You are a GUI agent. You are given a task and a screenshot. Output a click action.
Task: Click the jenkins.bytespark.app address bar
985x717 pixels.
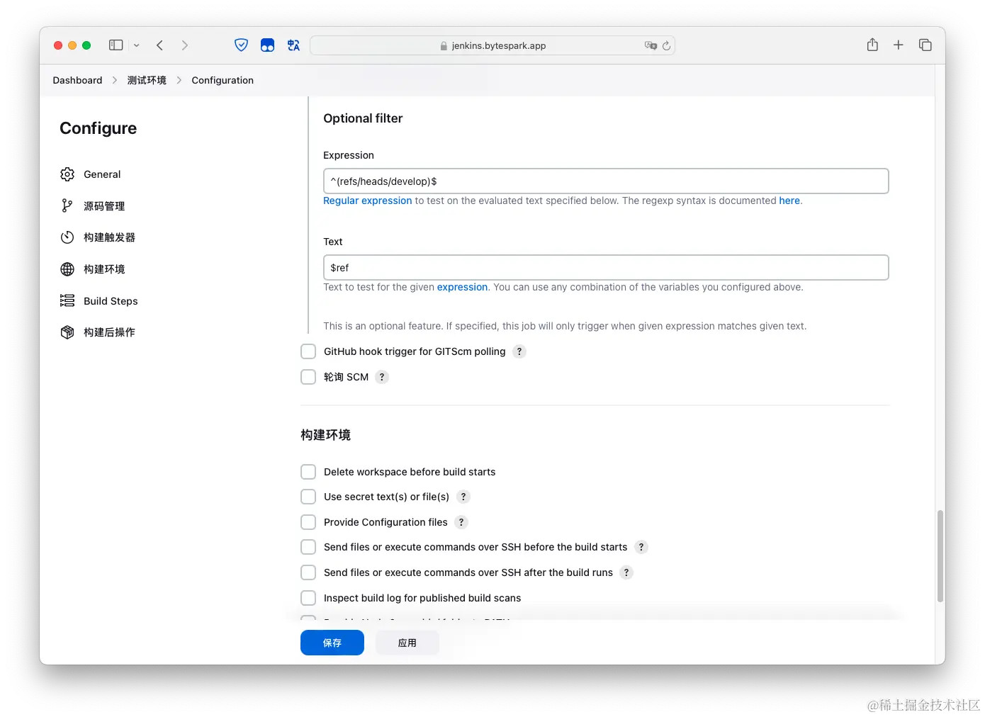click(492, 45)
